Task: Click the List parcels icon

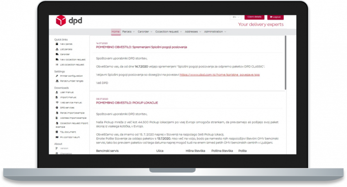Action: click(57, 49)
